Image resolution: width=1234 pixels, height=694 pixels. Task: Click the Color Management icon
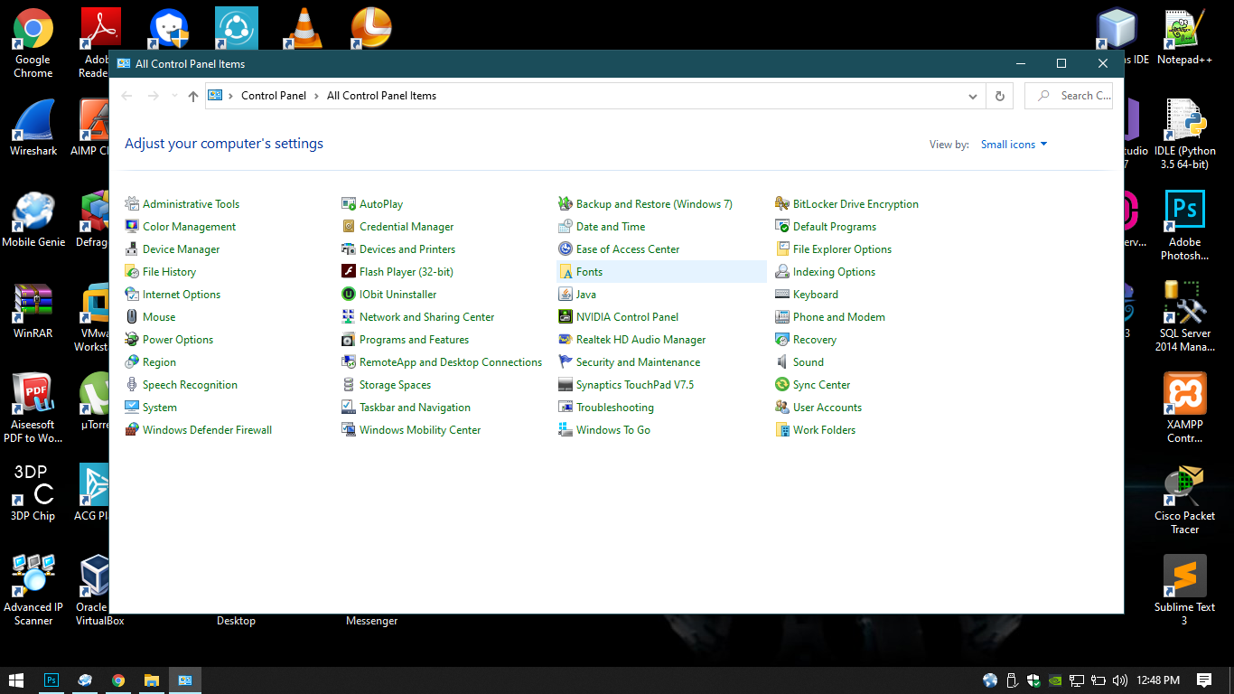point(132,227)
